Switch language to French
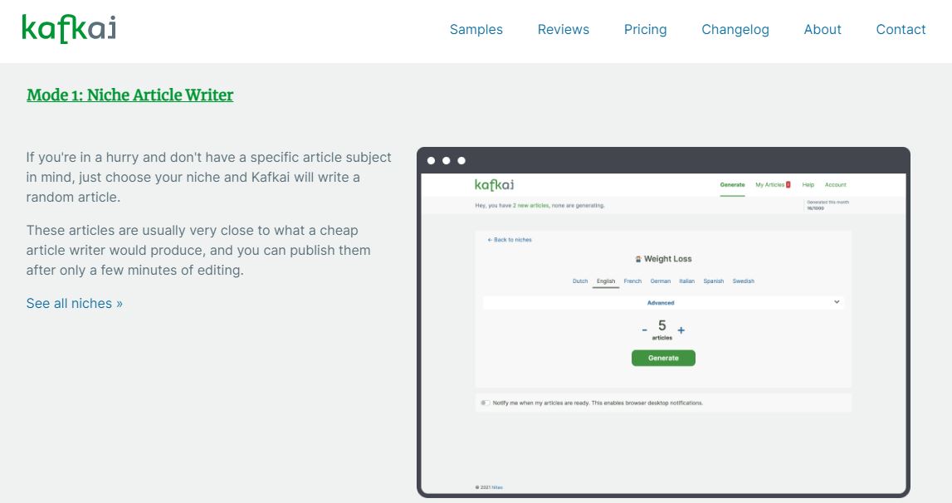Screen dimensions: 952x503 [x=632, y=281]
